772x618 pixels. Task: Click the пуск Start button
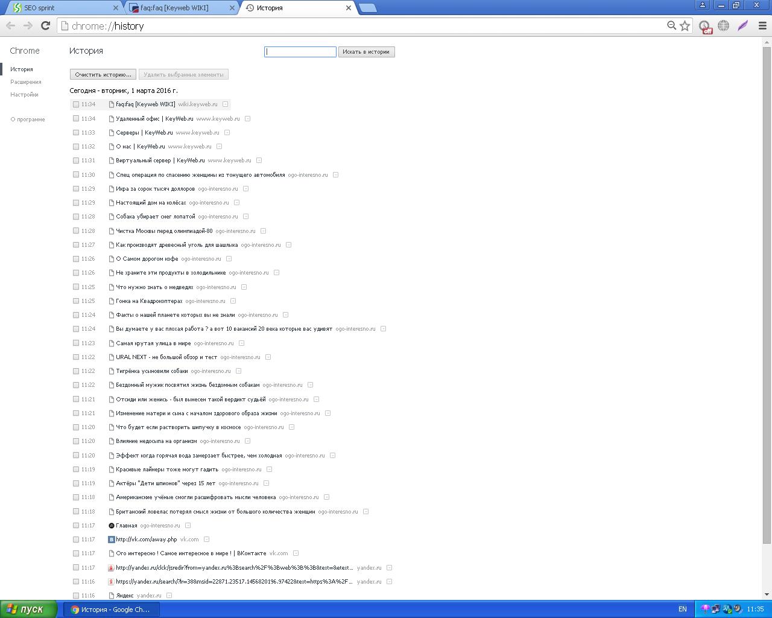pyautogui.click(x=29, y=609)
